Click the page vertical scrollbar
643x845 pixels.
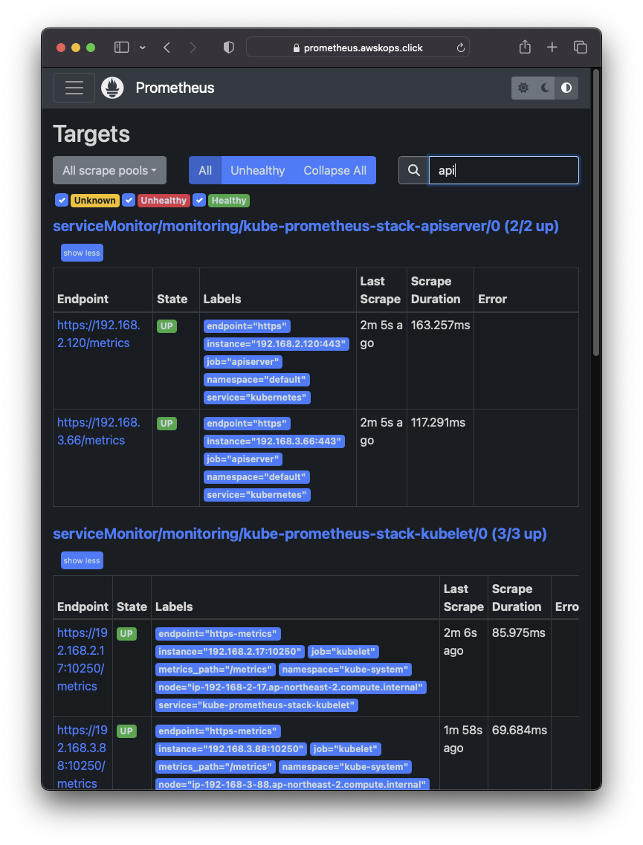(596, 213)
